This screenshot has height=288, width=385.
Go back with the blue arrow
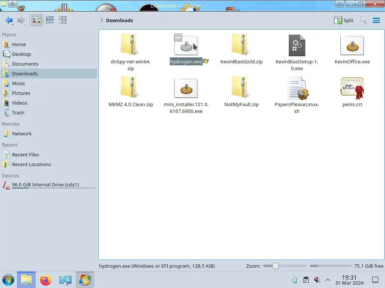(x=9, y=20)
